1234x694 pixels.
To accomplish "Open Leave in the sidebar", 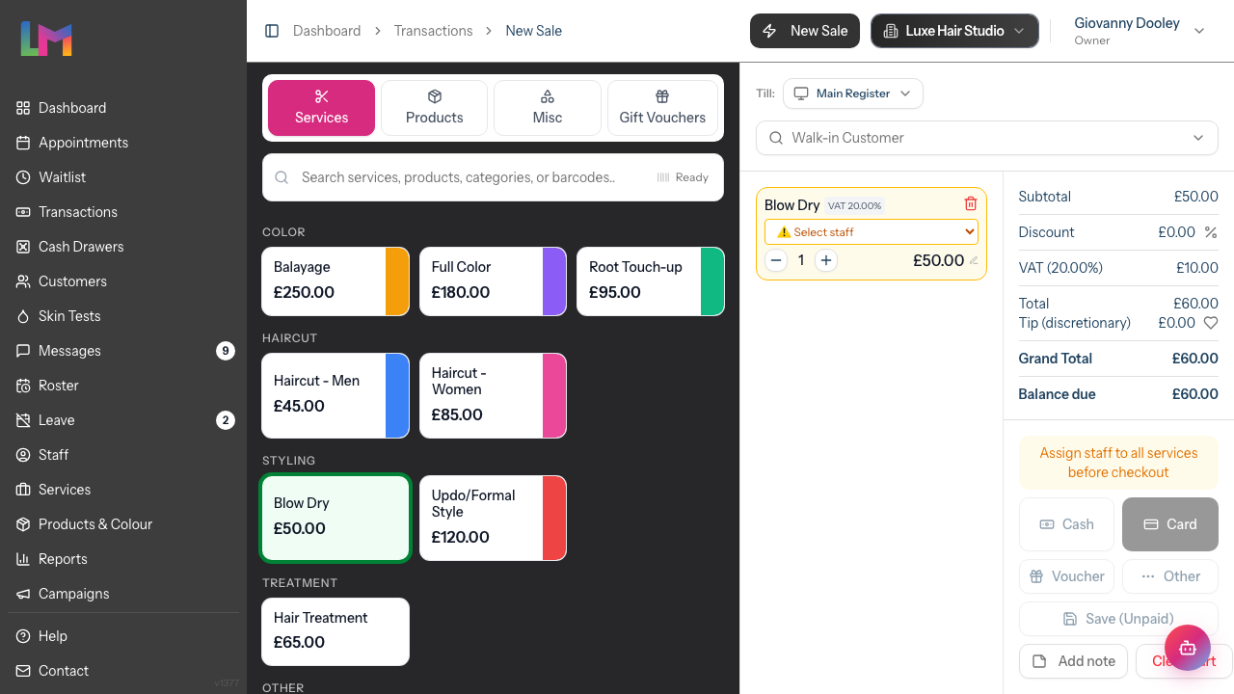I will (x=123, y=420).
